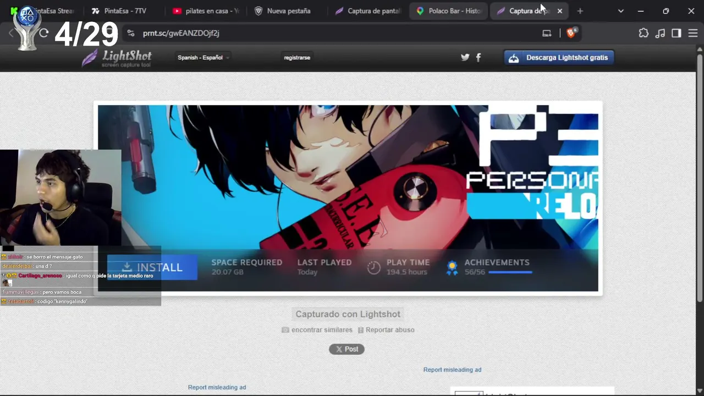The image size is (704, 396).
Task: Click encontrar similares link
Action: [317, 330]
